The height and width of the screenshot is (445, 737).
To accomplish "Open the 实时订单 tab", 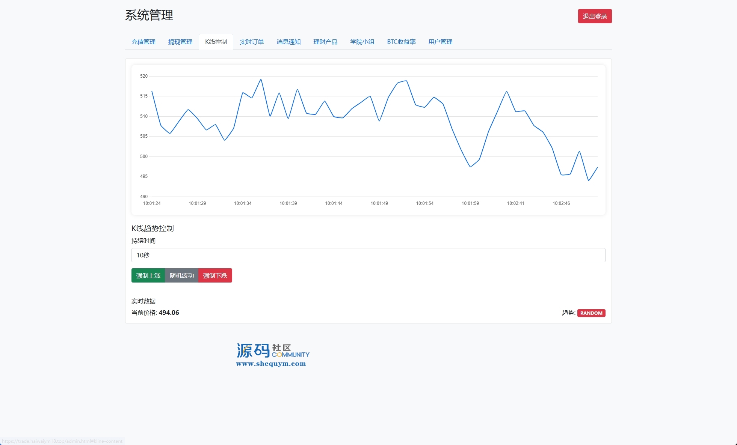I will pos(251,42).
